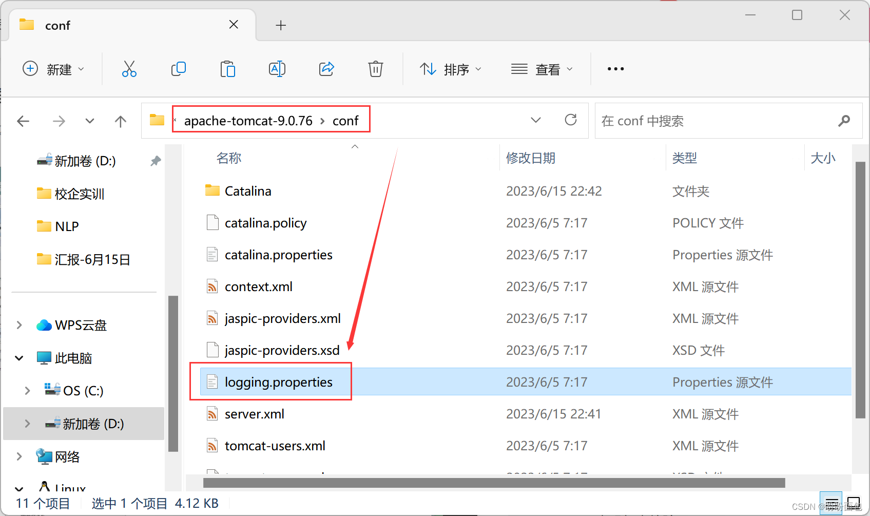The width and height of the screenshot is (870, 516).
Task: Click the navigation pane scrollbar
Action: click(173, 373)
